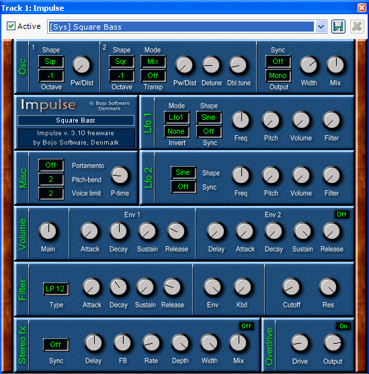
Task: Click the delete preset X icon
Action: [x=357, y=26]
